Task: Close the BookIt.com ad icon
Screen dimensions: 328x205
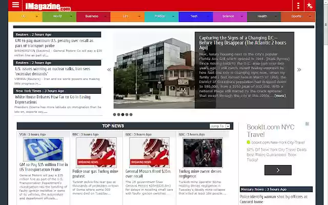Action: coord(307,124)
